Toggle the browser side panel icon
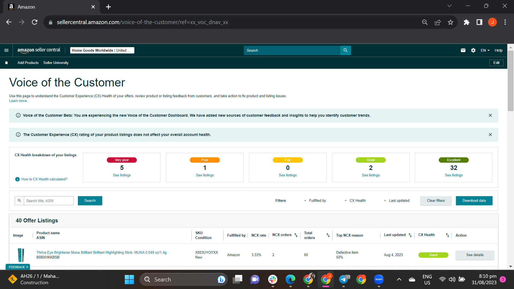514x289 pixels. tap(479, 22)
